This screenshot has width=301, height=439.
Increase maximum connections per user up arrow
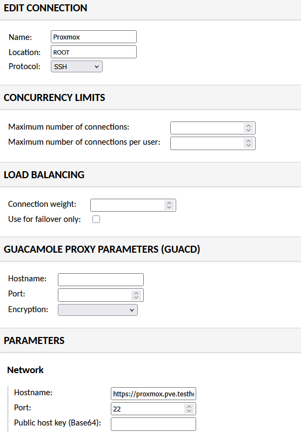[x=248, y=141]
